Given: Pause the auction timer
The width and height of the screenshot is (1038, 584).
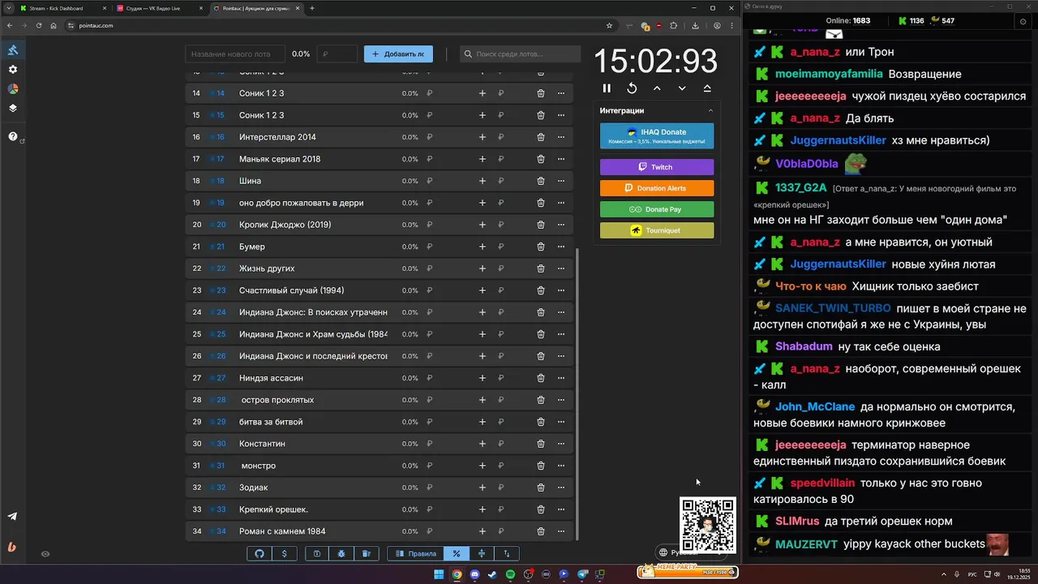Looking at the screenshot, I should point(607,88).
